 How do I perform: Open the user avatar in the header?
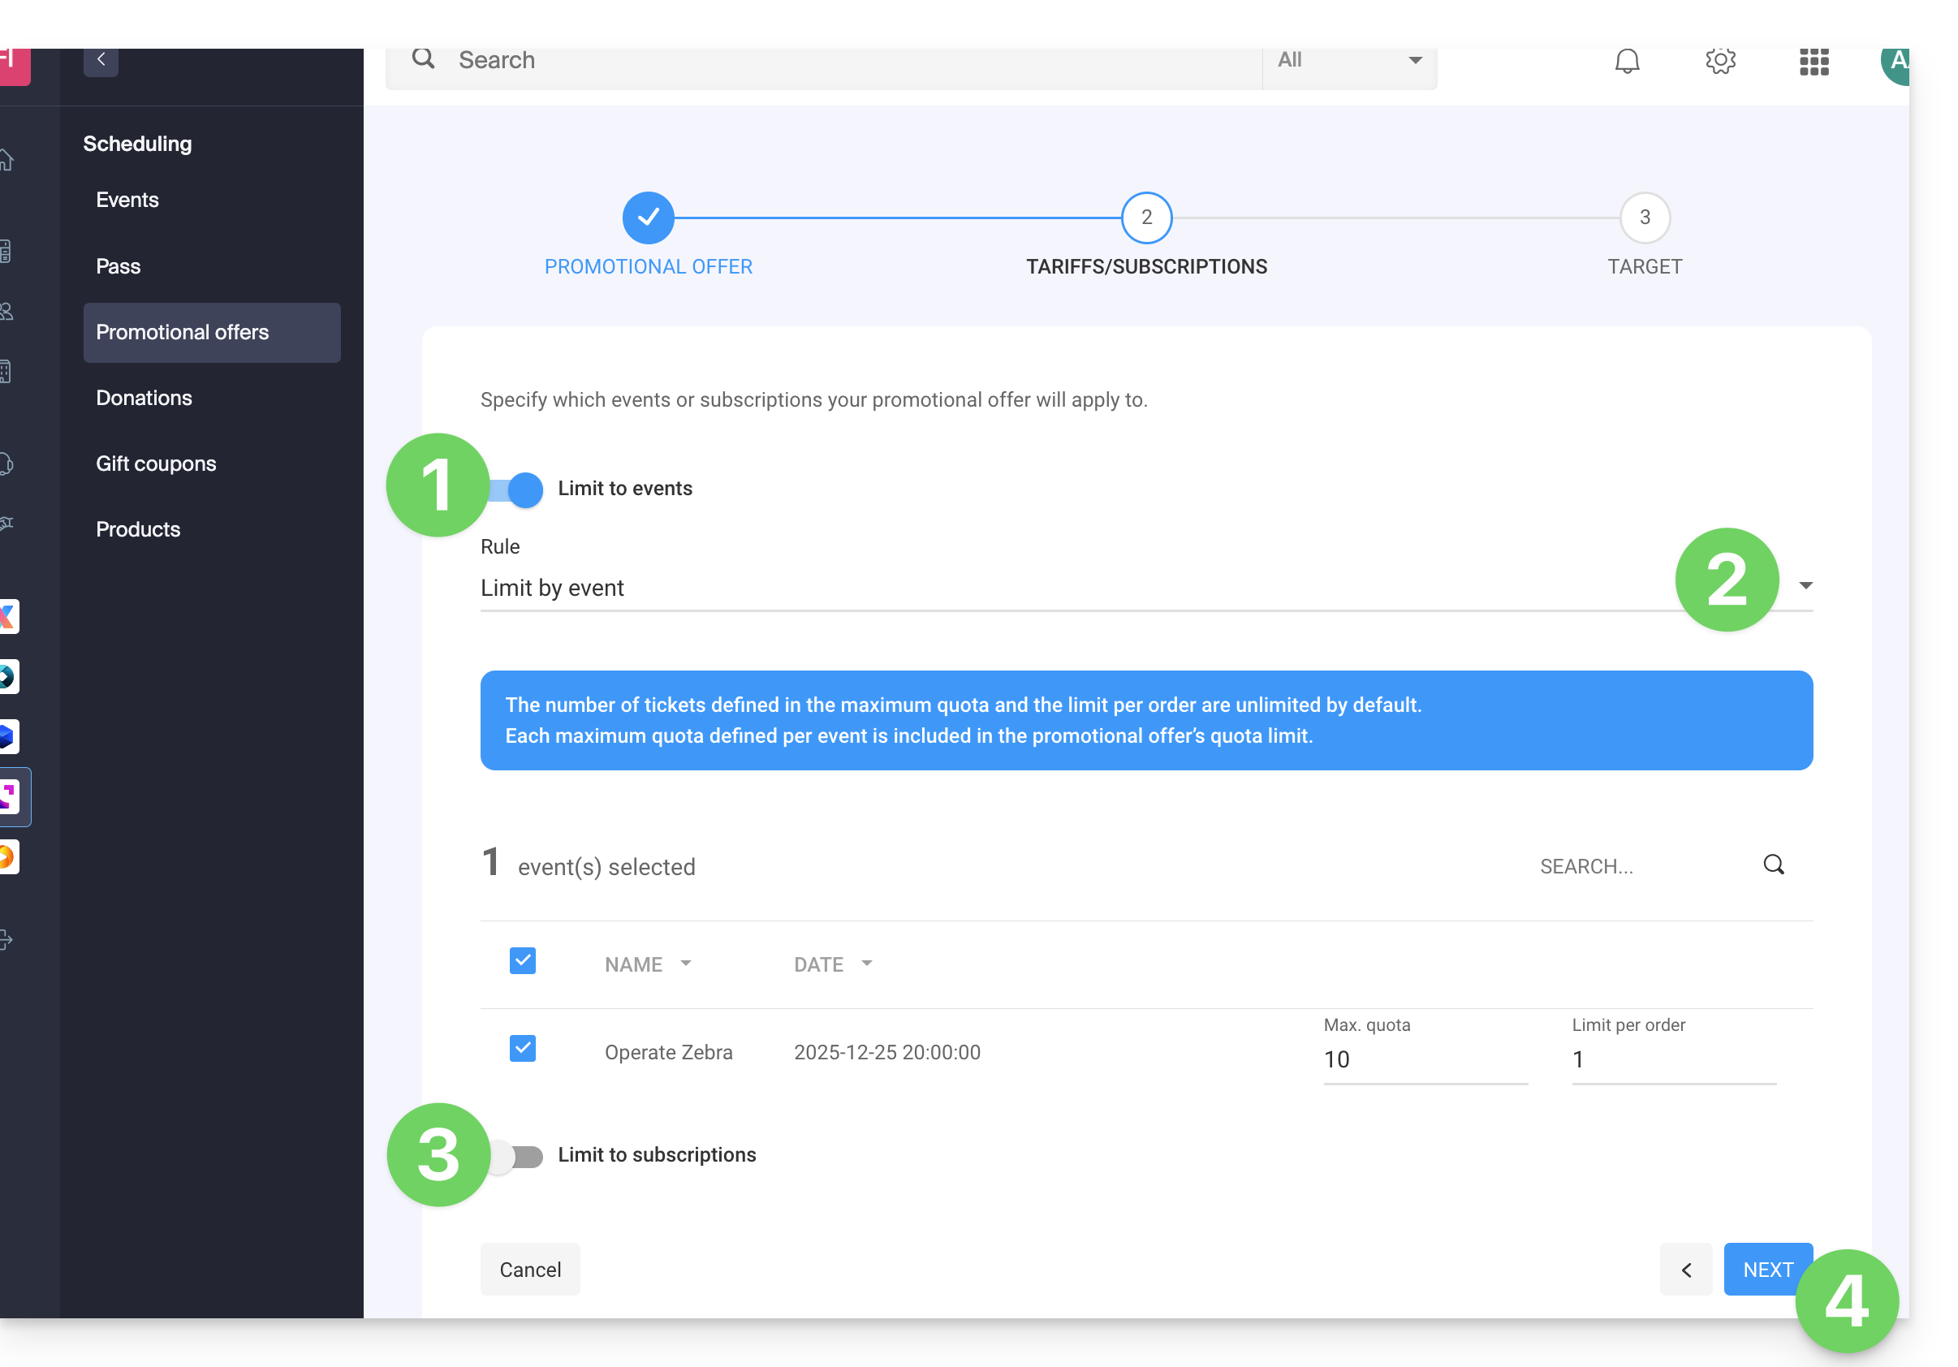1895,62
